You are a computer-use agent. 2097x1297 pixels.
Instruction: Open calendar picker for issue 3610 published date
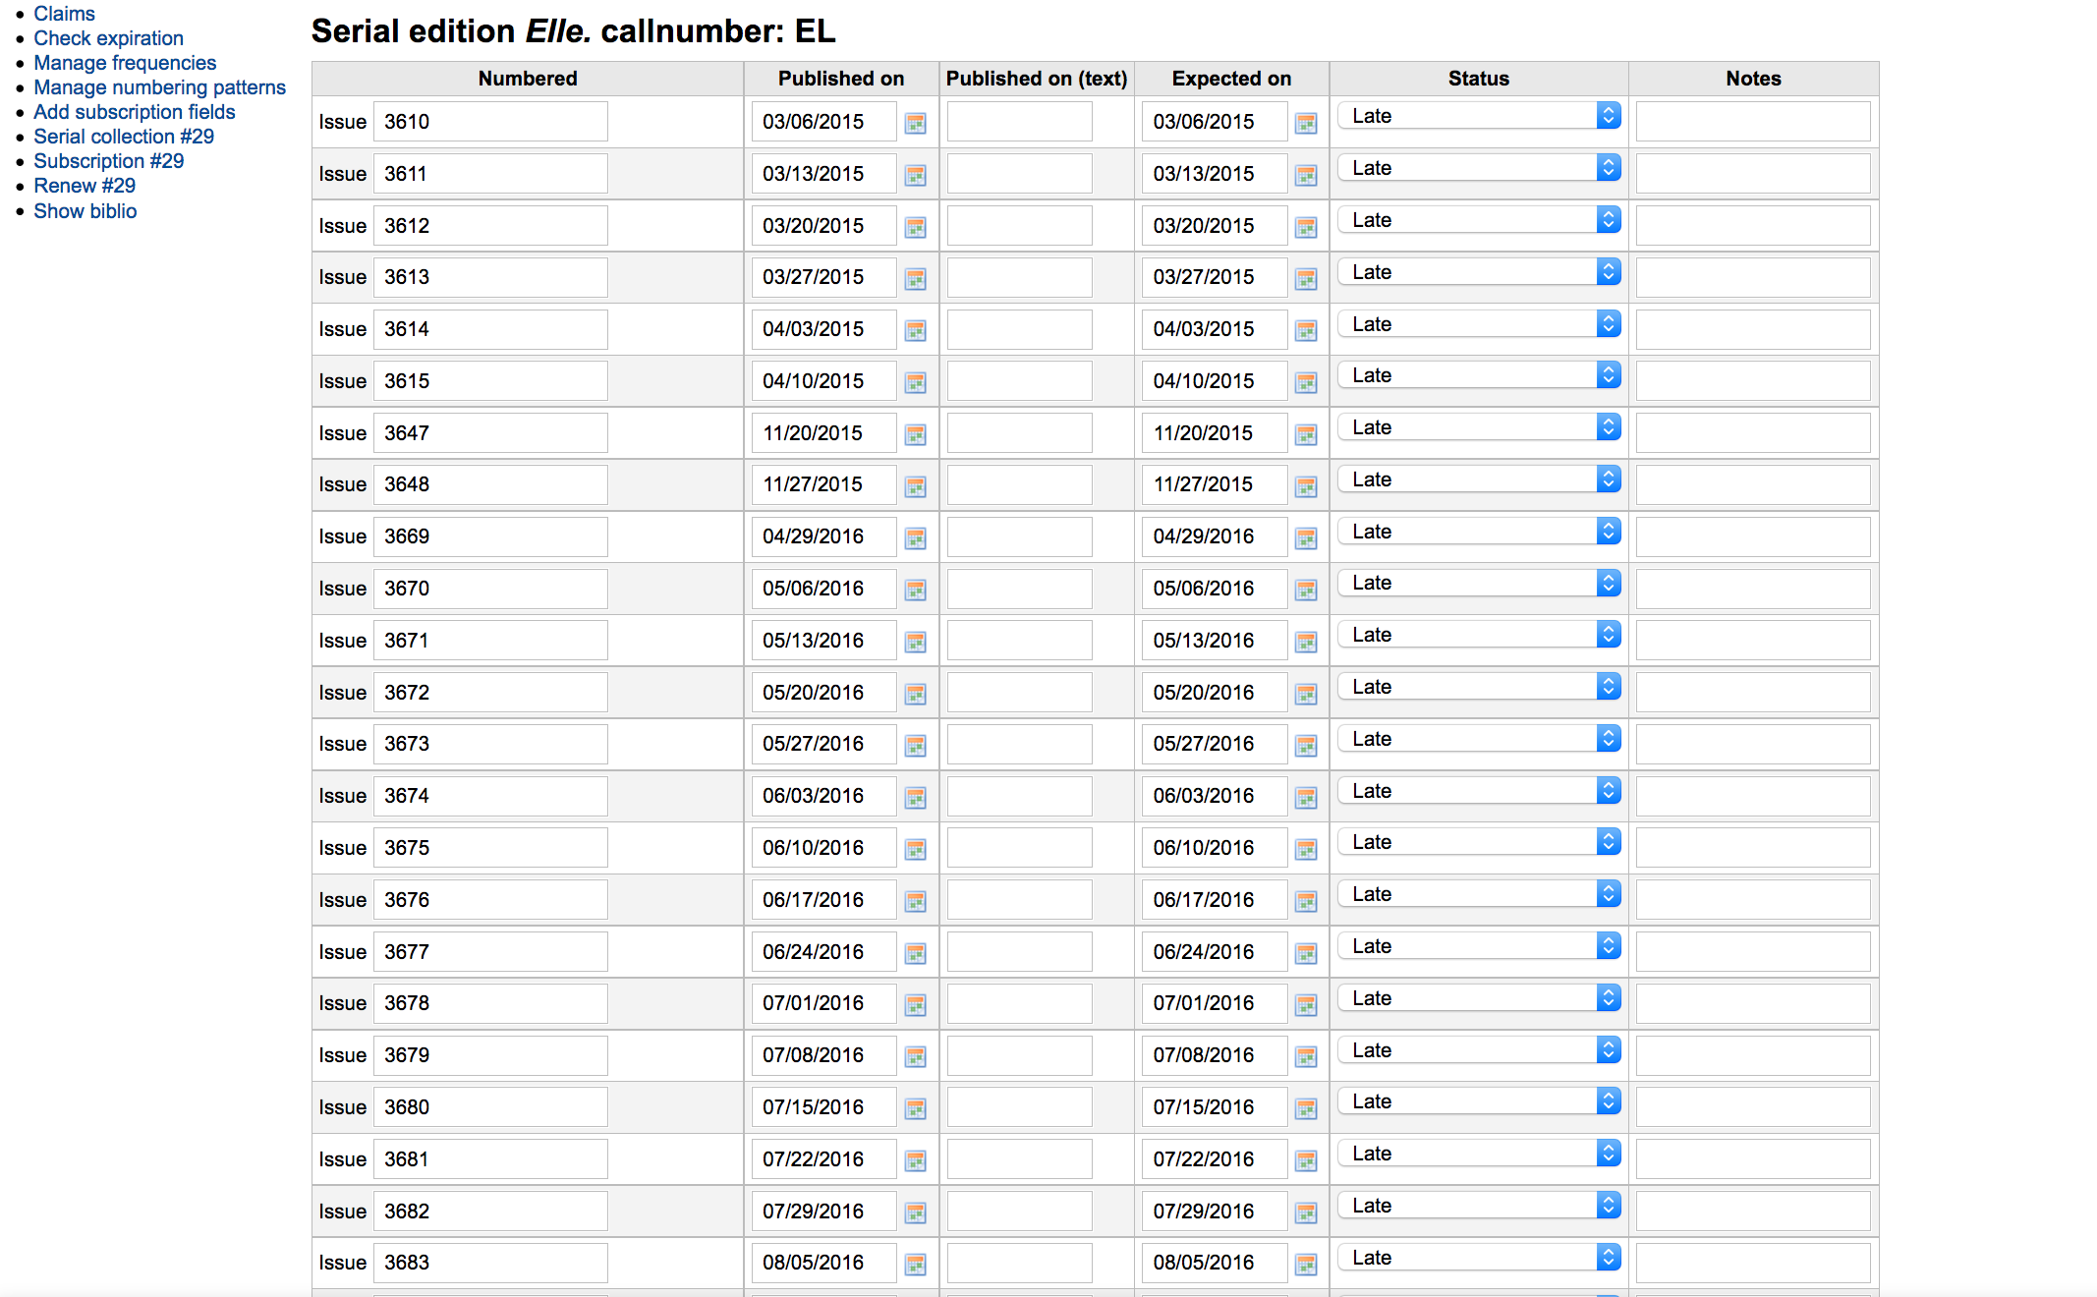tap(915, 123)
